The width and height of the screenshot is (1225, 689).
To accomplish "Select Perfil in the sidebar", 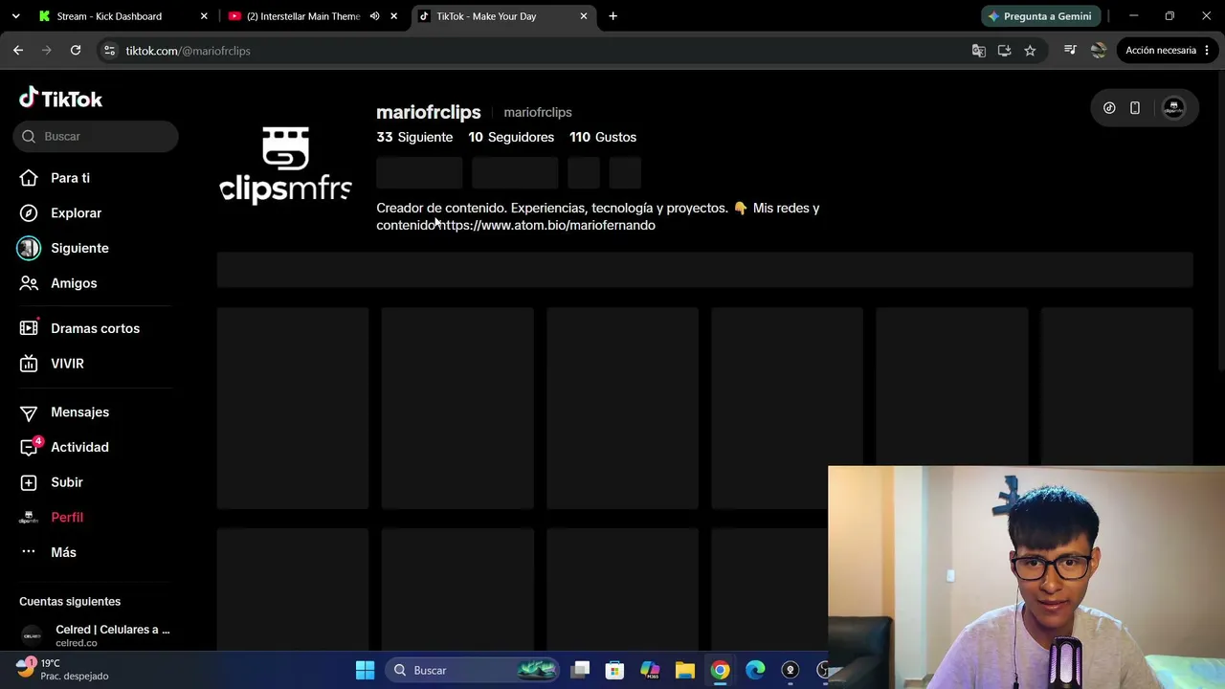I will (67, 518).
